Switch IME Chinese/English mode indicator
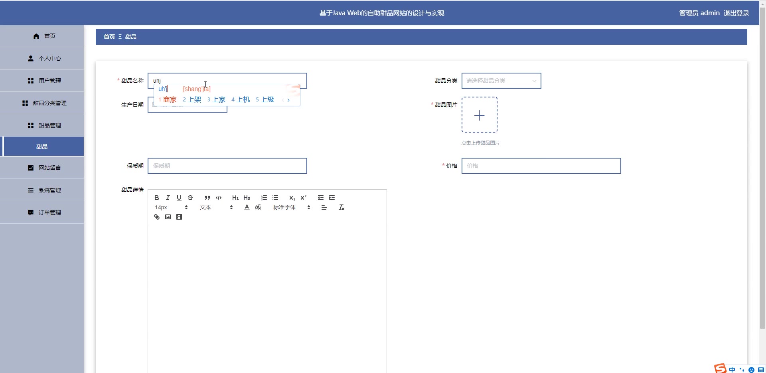This screenshot has width=766, height=373. click(x=732, y=369)
